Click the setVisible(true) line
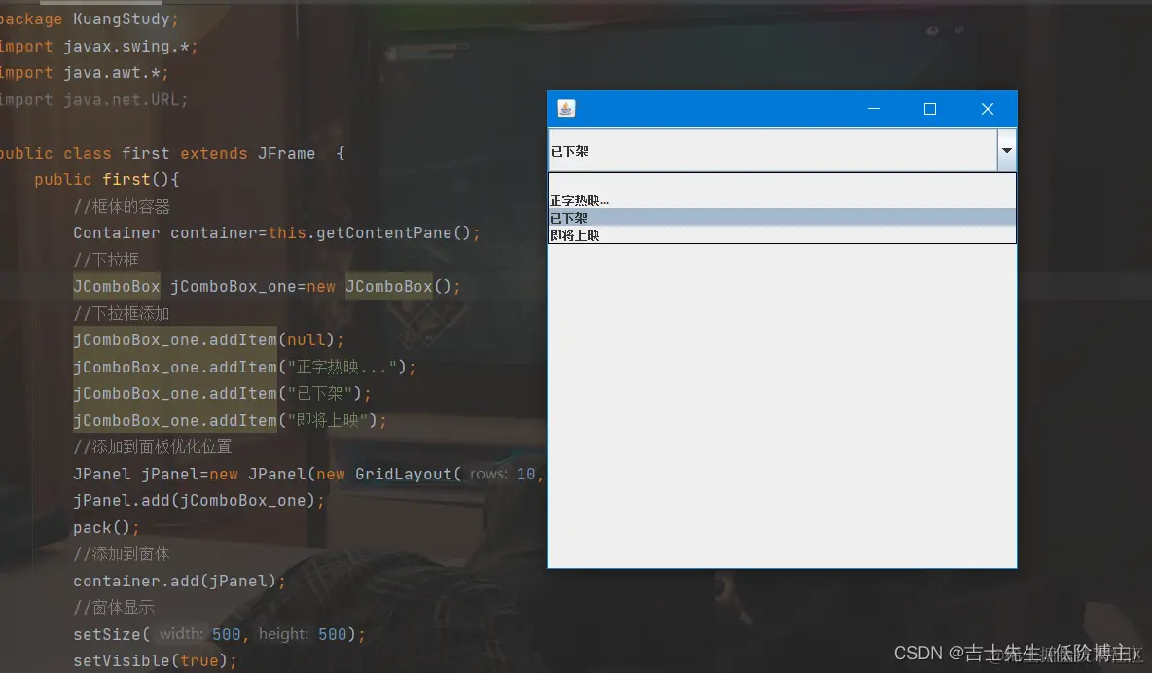1152x673 pixels. [x=155, y=660]
